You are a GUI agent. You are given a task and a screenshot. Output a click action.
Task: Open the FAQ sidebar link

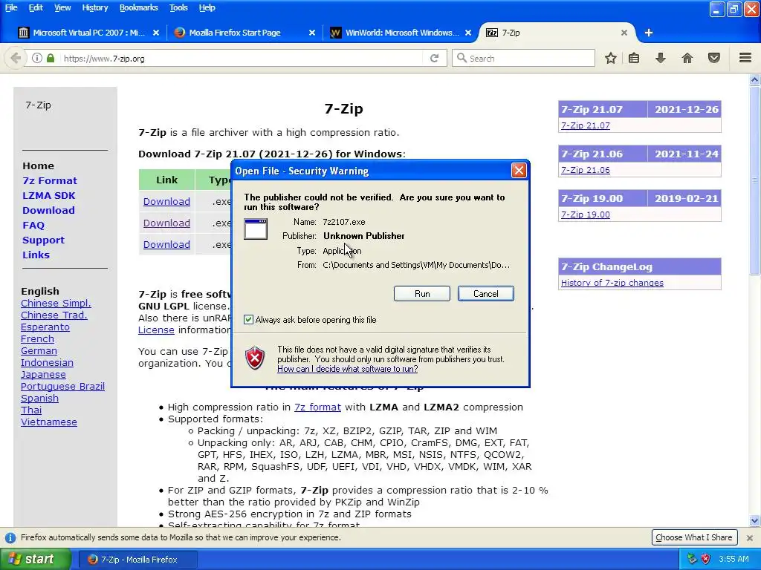(33, 225)
